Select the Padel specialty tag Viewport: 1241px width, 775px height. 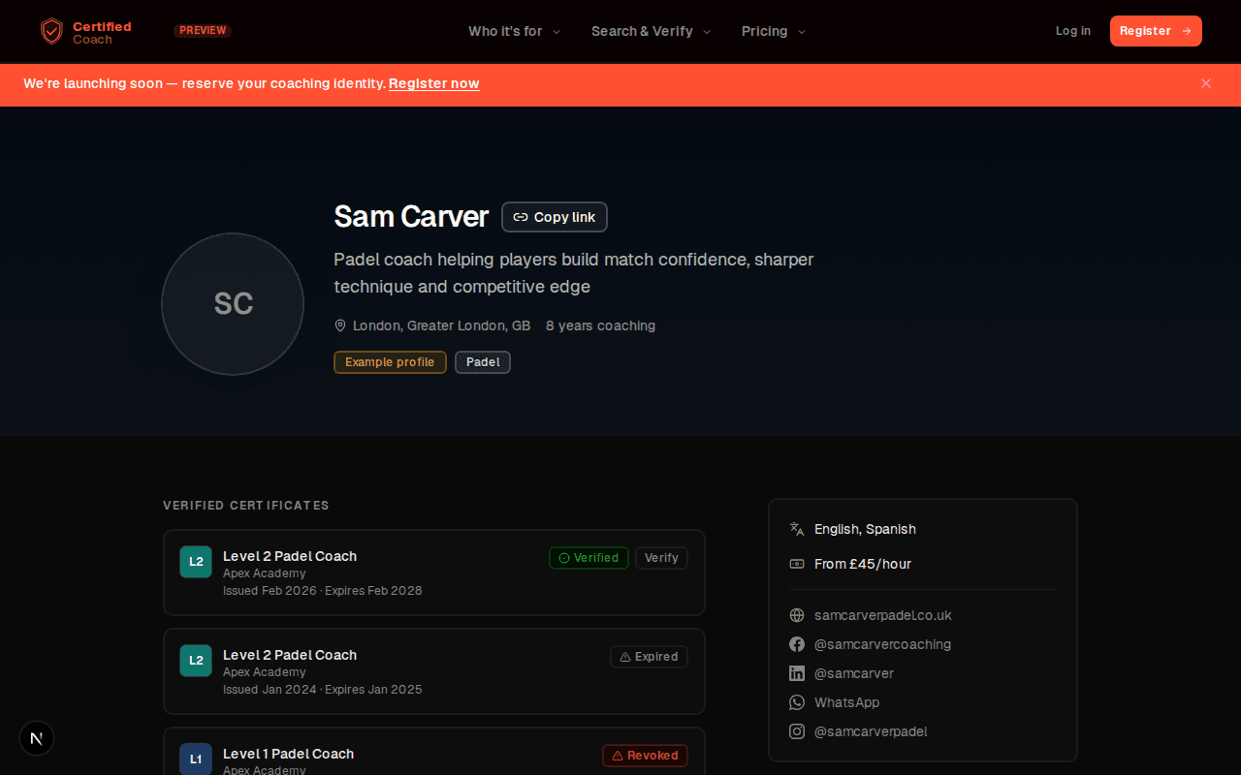point(482,361)
